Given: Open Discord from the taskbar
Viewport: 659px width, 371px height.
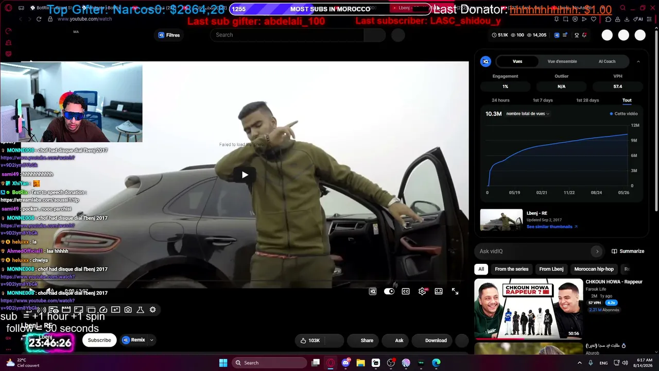Looking at the screenshot, I should pos(345,363).
